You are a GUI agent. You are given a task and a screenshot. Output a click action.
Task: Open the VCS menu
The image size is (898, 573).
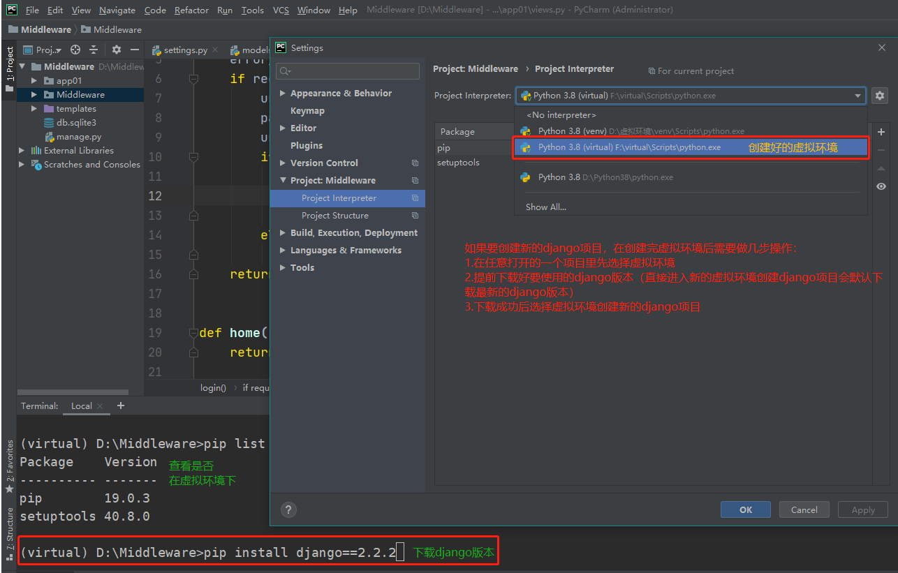click(281, 10)
